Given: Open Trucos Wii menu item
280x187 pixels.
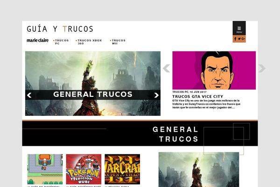Looking at the screenshot, I should tap(119, 42).
